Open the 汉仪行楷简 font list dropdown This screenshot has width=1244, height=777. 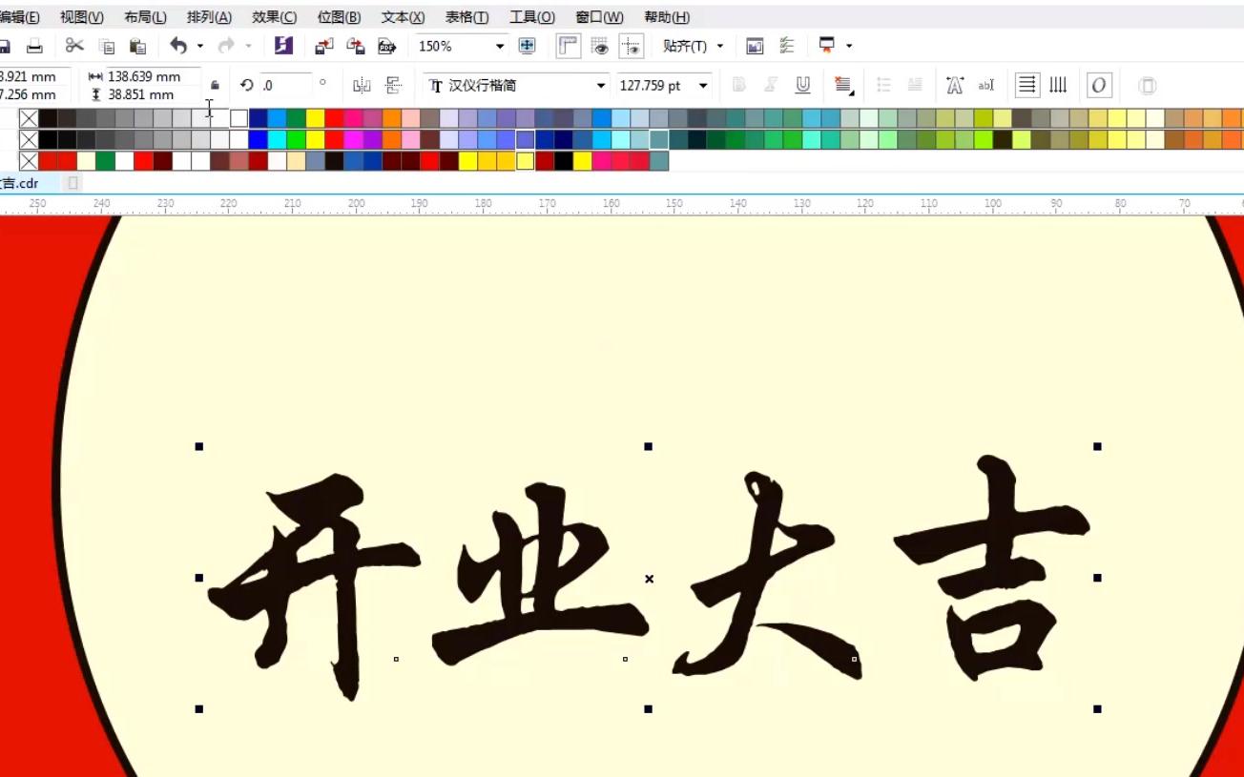601,85
